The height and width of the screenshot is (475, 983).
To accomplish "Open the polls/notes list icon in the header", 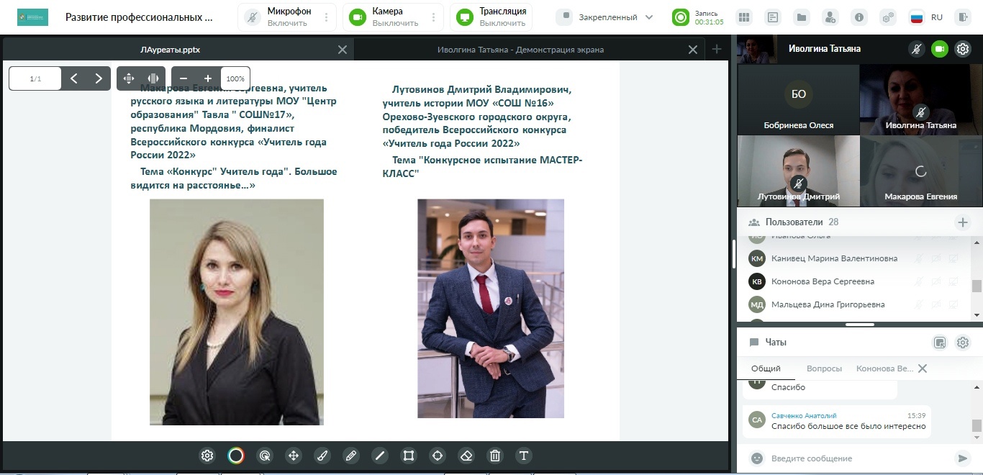I will 773,17.
